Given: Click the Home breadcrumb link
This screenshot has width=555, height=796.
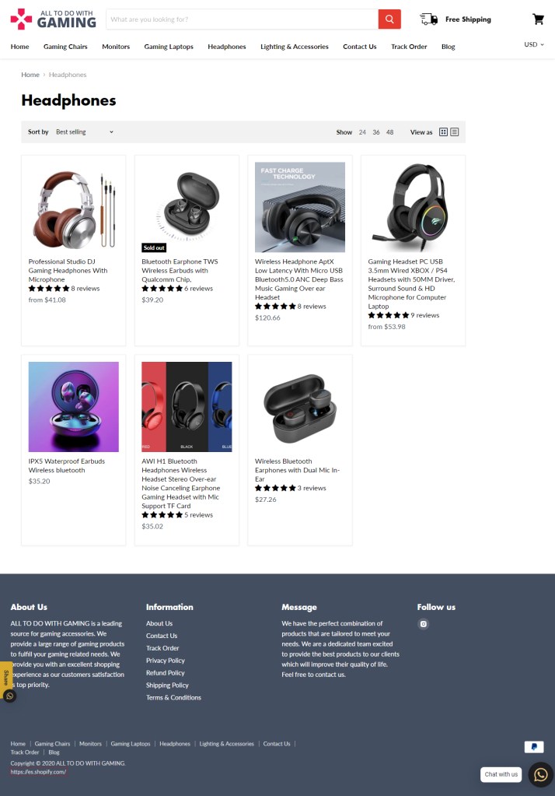Looking at the screenshot, I should click(x=30, y=75).
